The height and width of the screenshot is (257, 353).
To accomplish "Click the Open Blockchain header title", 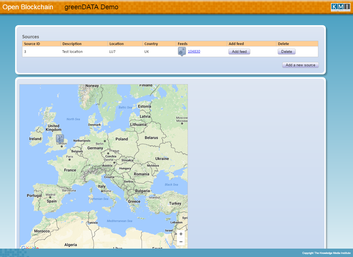I will [x=28, y=7].
